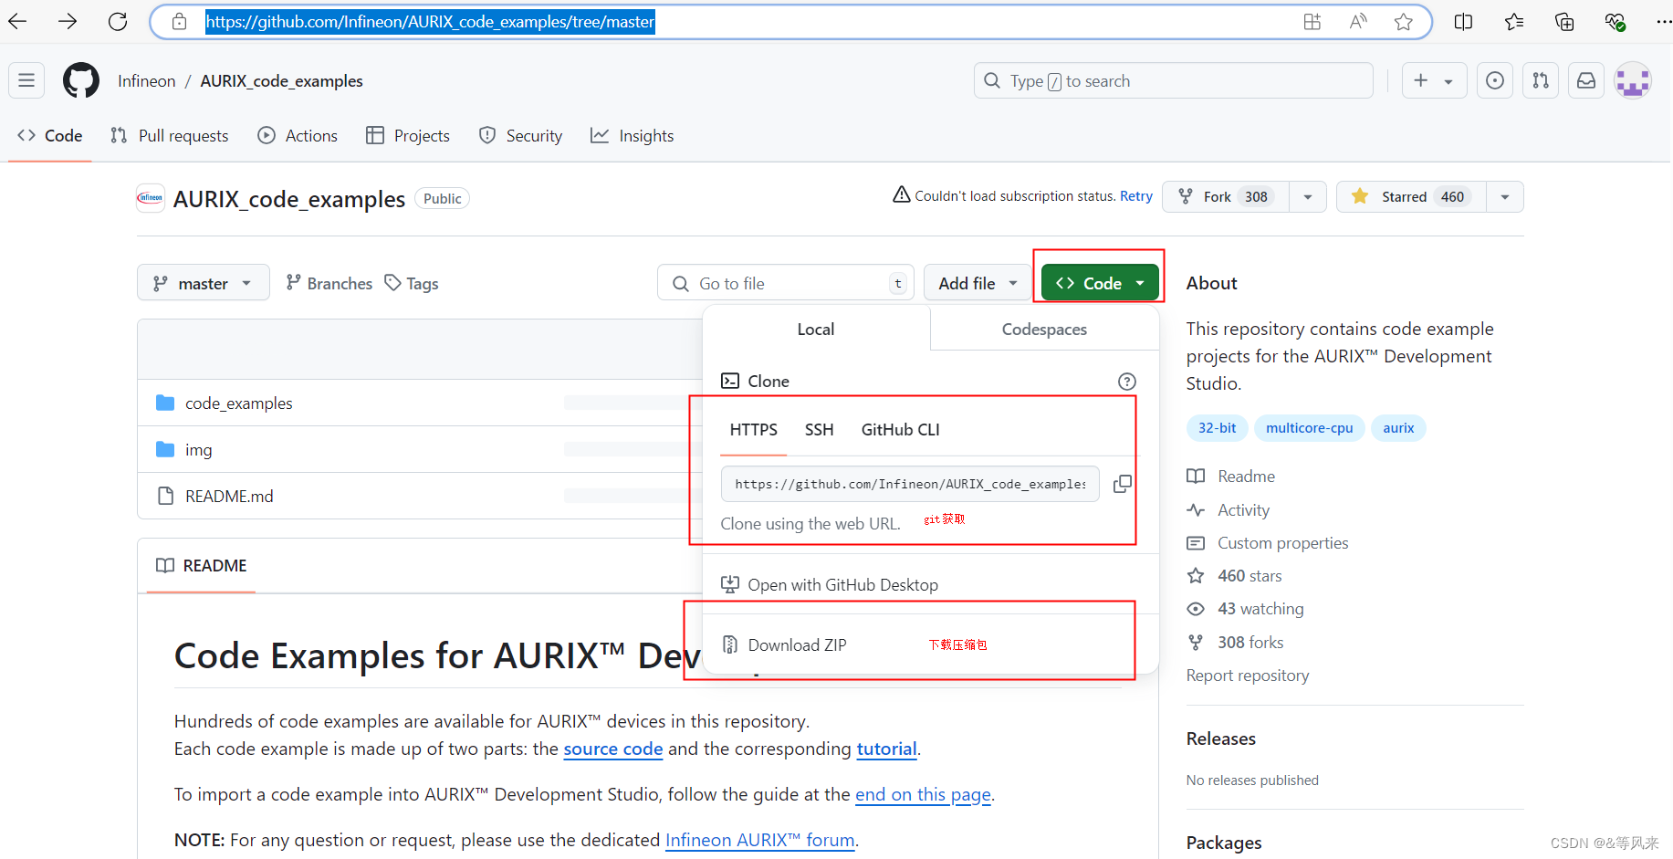Open the notifications inbox icon
The height and width of the screenshot is (859, 1673).
(1586, 80)
